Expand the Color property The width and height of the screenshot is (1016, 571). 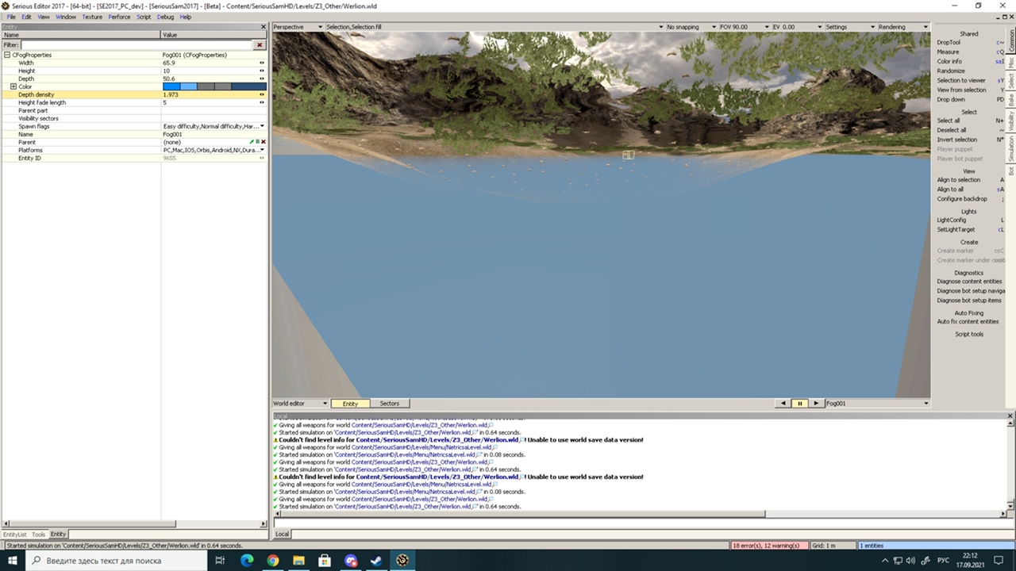(x=13, y=86)
